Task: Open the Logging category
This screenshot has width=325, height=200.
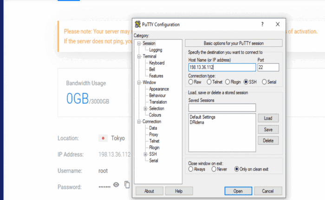Action: [156, 50]
